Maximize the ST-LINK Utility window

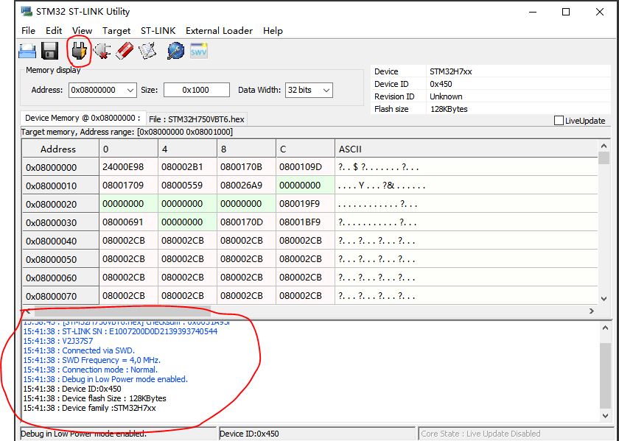tap(566, 12)
